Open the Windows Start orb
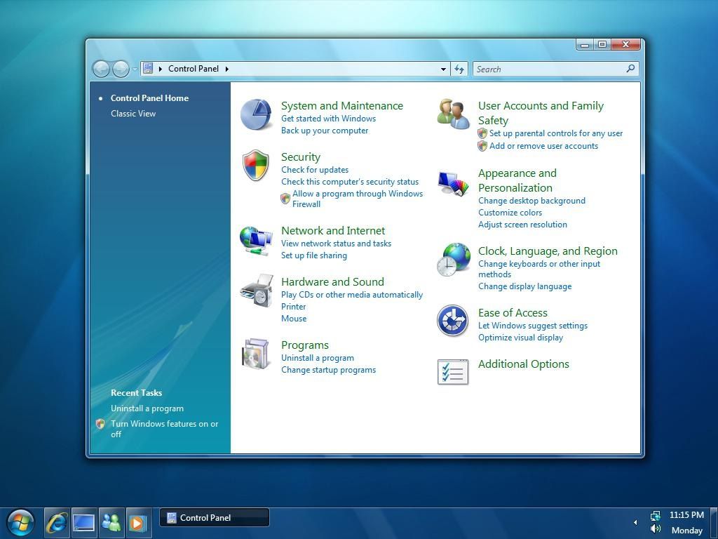 click(x=20, y=523)
